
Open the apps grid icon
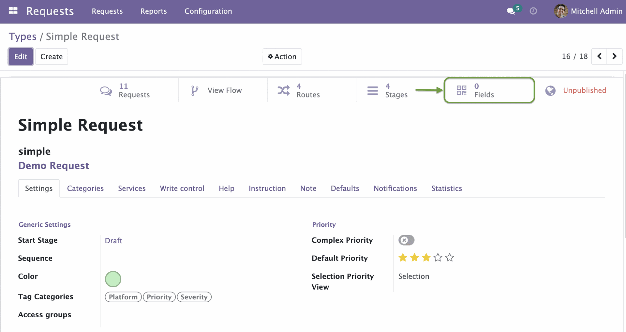[13, 11]
